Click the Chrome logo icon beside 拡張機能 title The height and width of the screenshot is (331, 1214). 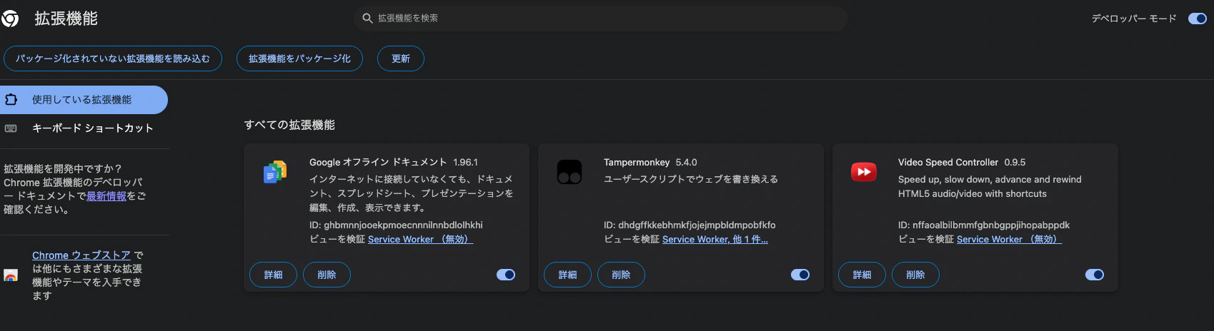pyautogui.click(x=9, y=19)
